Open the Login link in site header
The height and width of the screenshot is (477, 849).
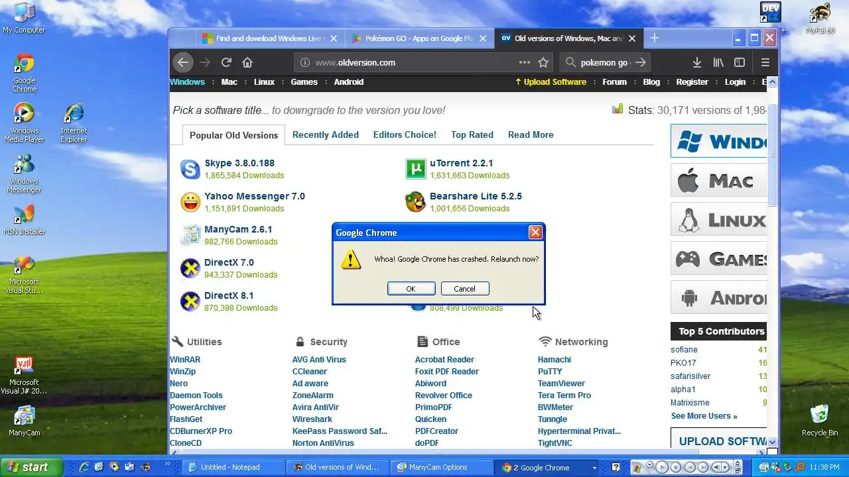pos(735,82)
